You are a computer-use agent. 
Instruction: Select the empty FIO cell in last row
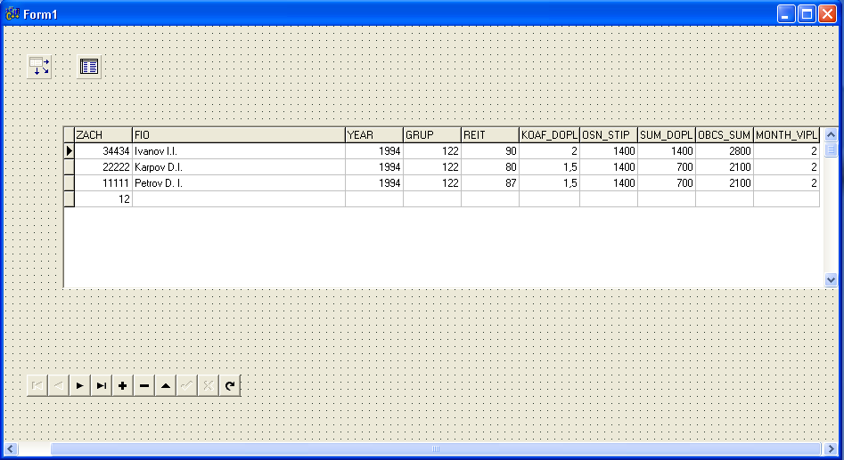[239, 198]
